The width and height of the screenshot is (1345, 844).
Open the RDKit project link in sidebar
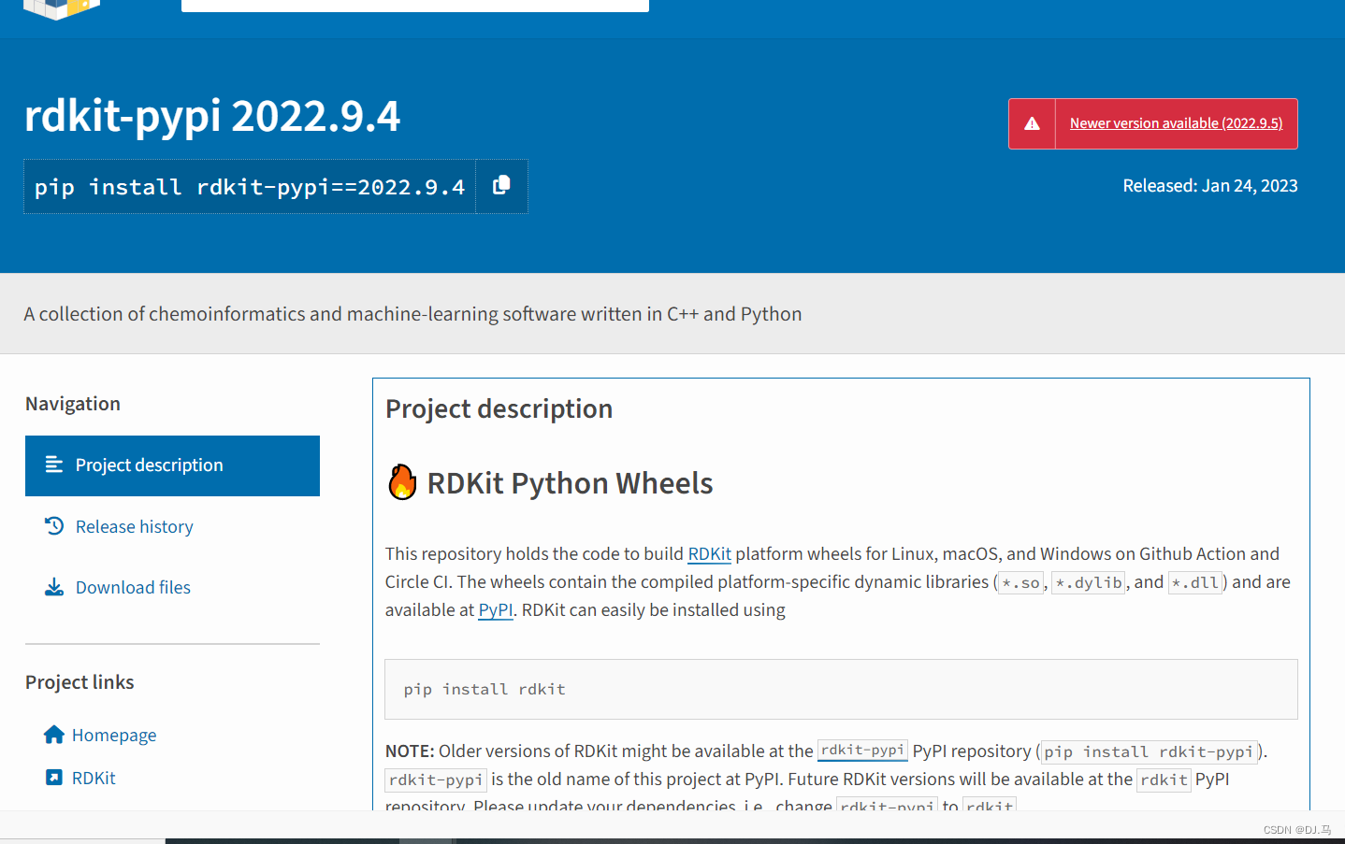click(x=94, y=779)
